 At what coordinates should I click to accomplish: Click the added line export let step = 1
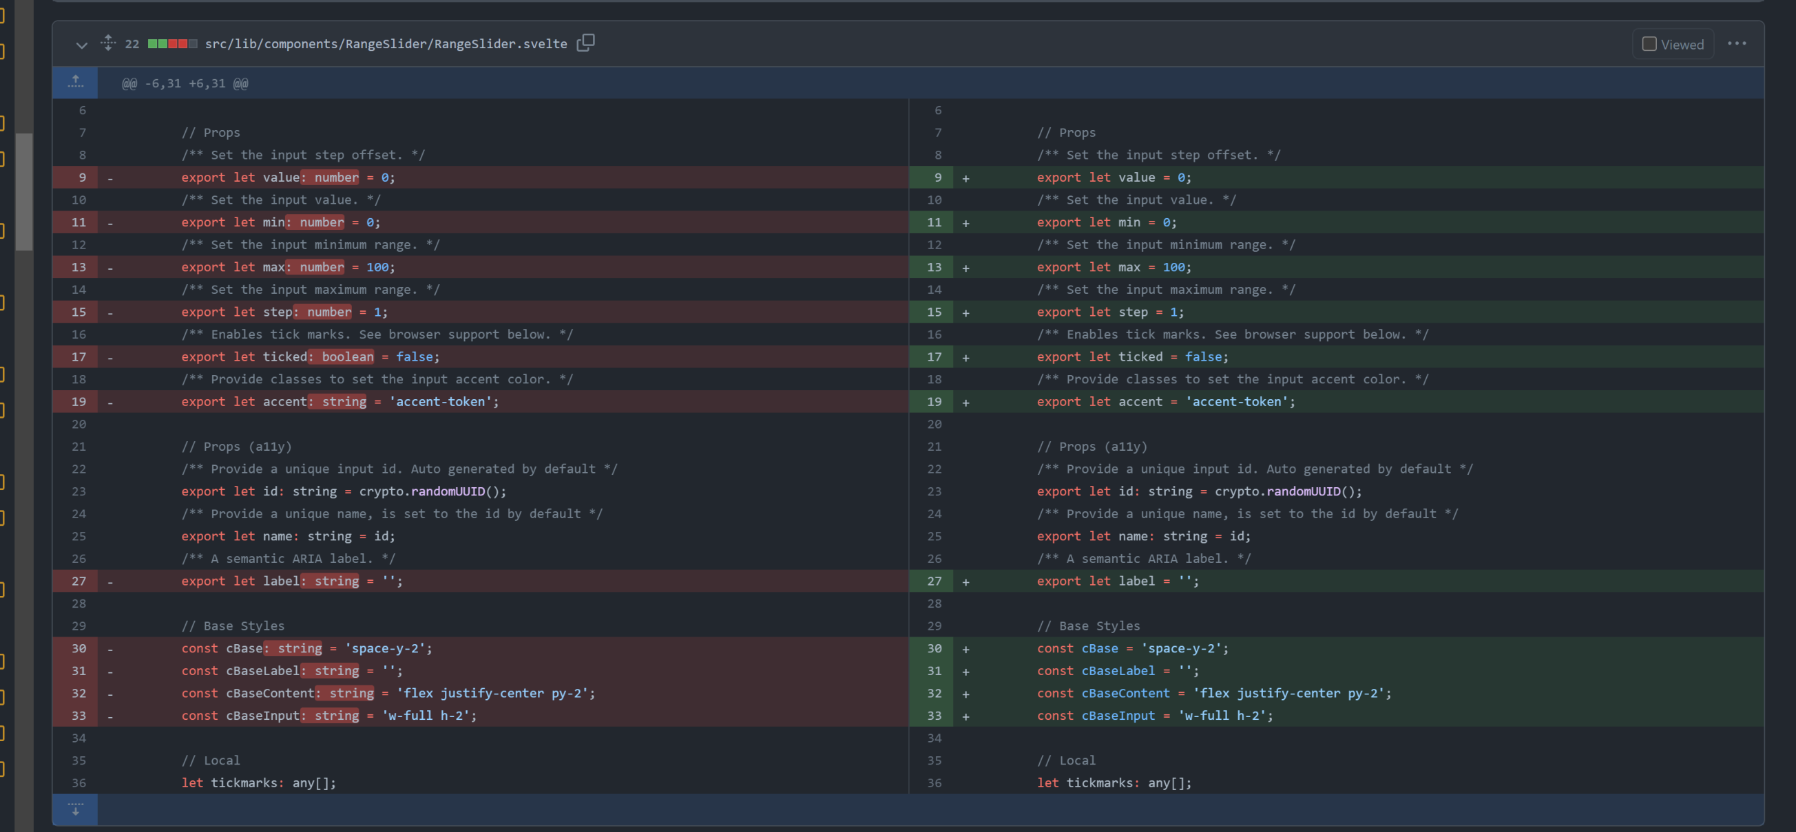tap(1110, 312)
